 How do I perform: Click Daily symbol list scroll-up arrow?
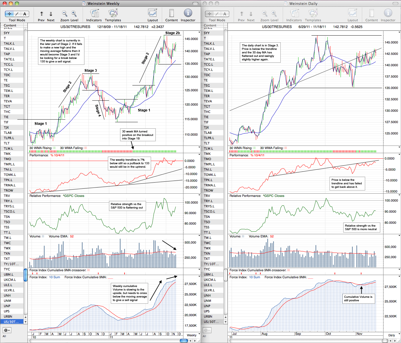[225, 317]
